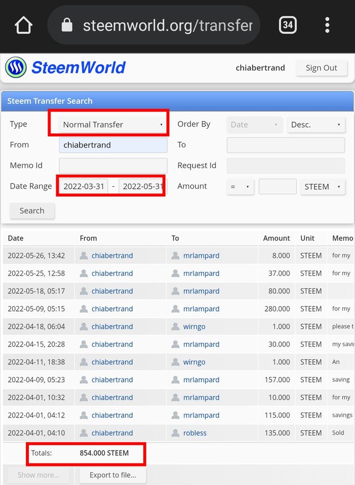
Task: Open the browser three-dot menu
Action: click(x=327, y=25)
